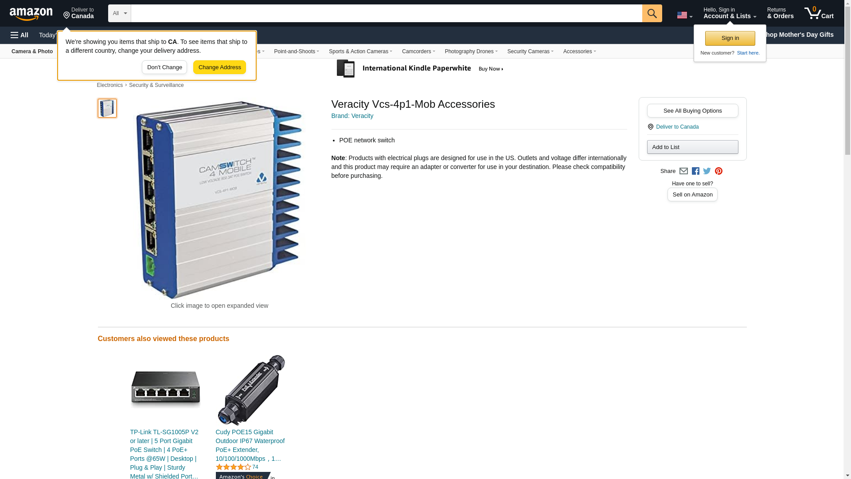851x479 pixels.
Task: Click the Amazon logo
Action: [31, 14]
